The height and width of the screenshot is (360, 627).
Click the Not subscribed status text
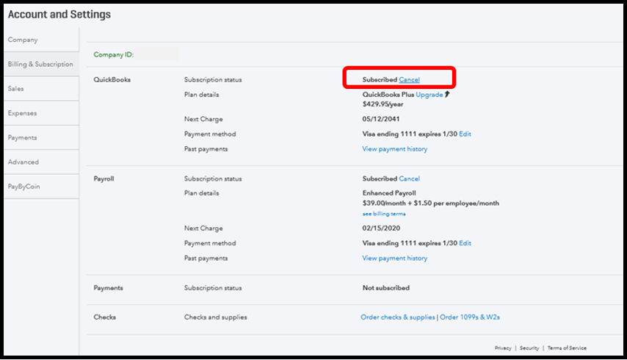pyautogui.click(x=386, y=288)
